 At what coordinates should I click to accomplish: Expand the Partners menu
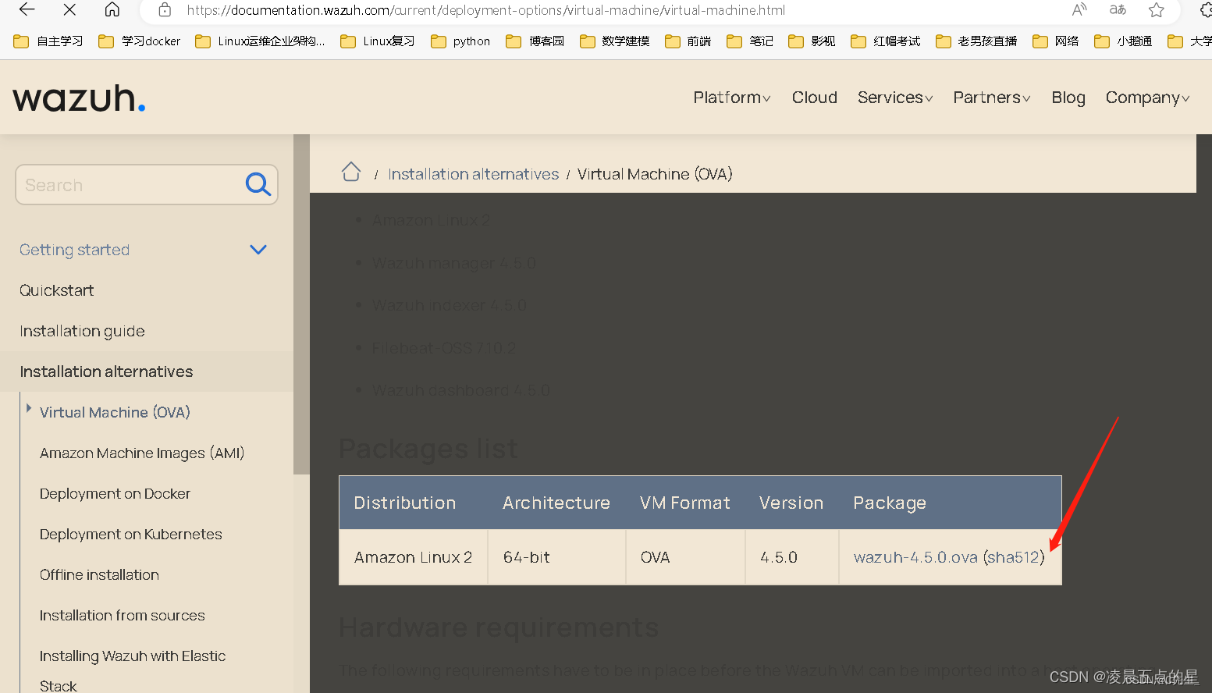[x=992, y=98]
